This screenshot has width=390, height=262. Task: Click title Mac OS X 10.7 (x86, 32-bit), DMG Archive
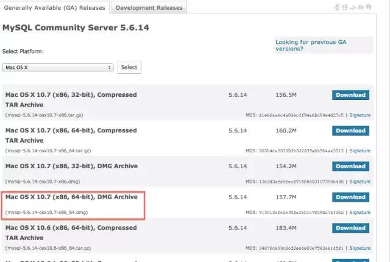(x=71, y=166)
